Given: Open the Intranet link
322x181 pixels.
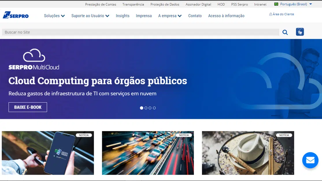Looking at the screenshot, I should tap(260, 4).
